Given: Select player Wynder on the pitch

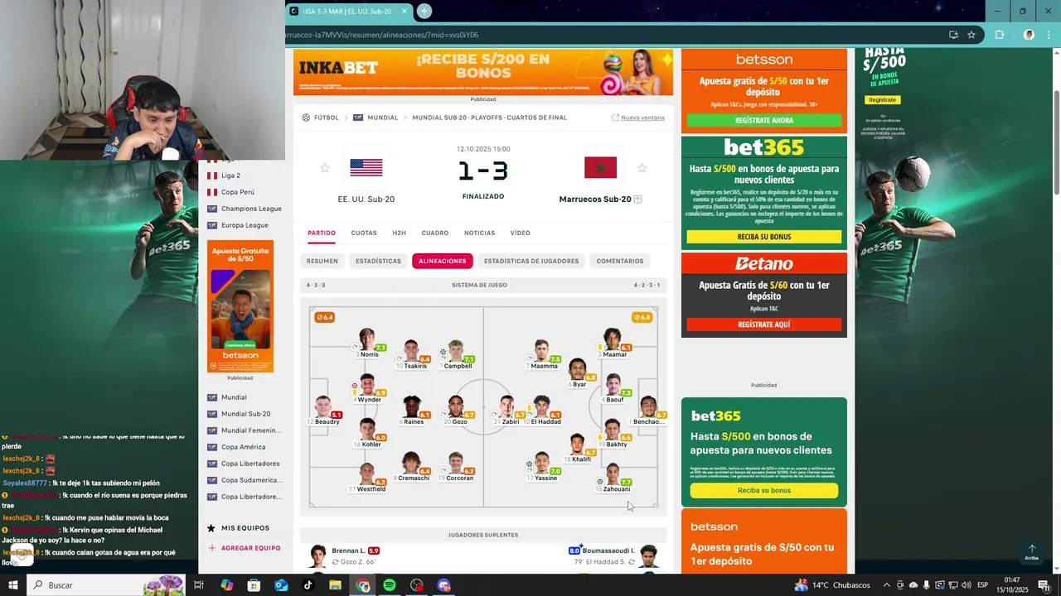Looking at the screenshot, I should pos(367,388).
